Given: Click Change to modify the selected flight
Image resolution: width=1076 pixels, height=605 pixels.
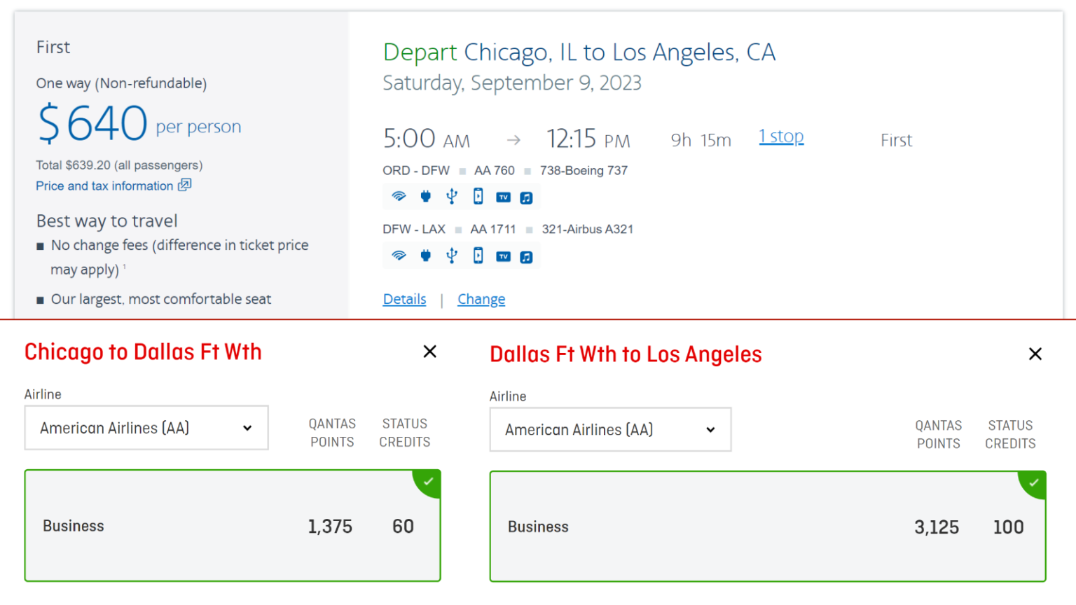Looking at the screenshot, I should [481, 299].
